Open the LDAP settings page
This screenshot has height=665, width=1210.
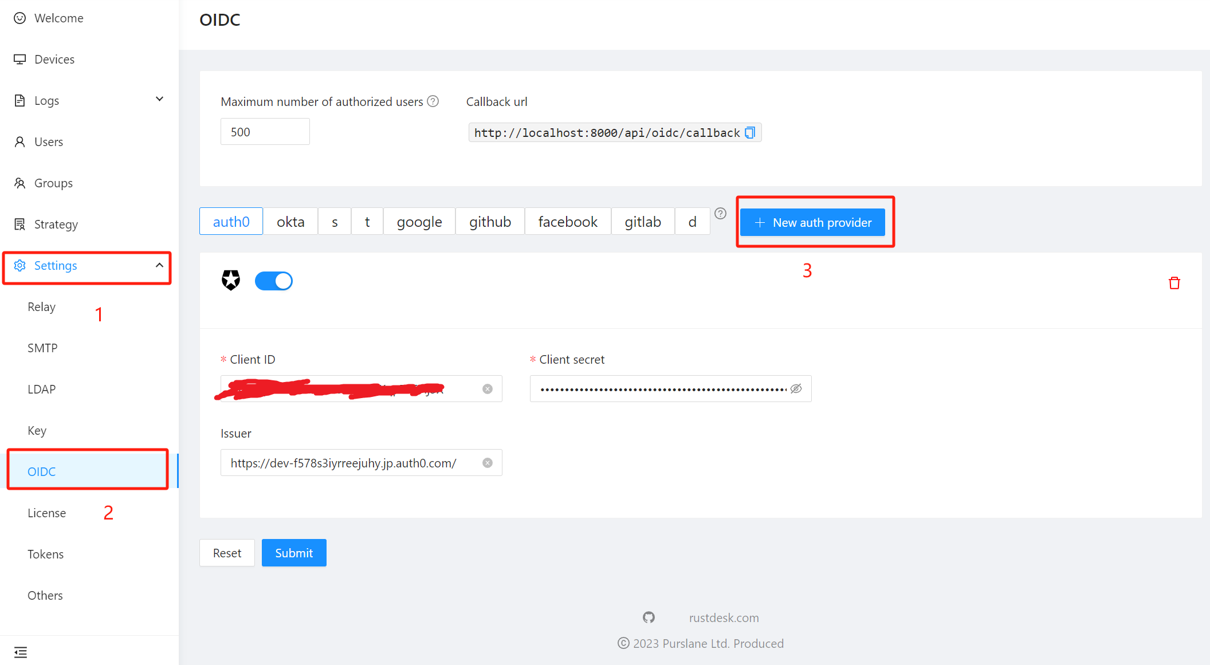point(42,389)
